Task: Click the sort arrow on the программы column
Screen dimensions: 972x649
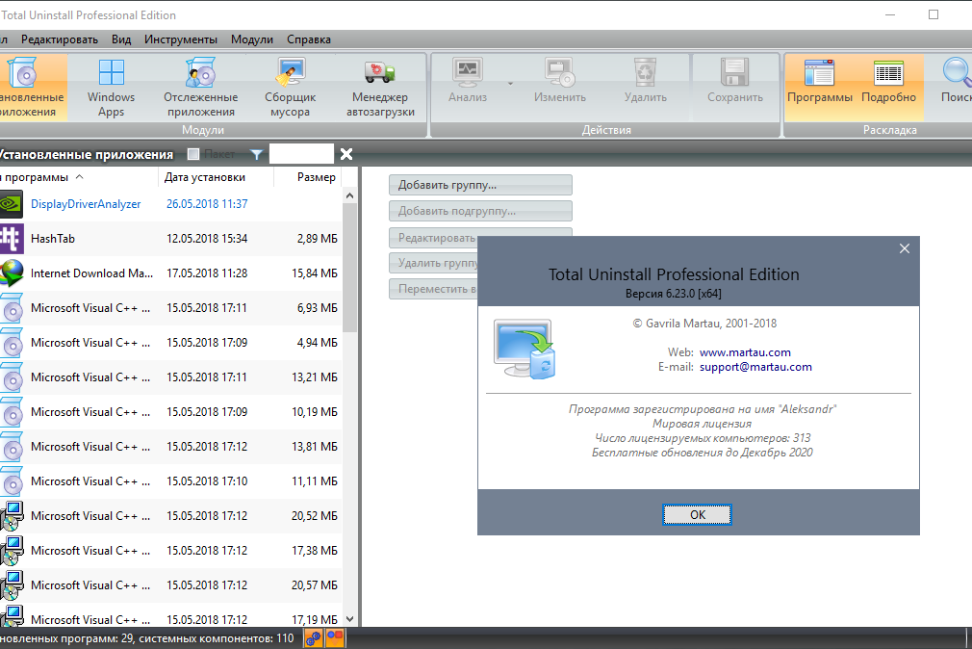Action: tap(79, 177)
